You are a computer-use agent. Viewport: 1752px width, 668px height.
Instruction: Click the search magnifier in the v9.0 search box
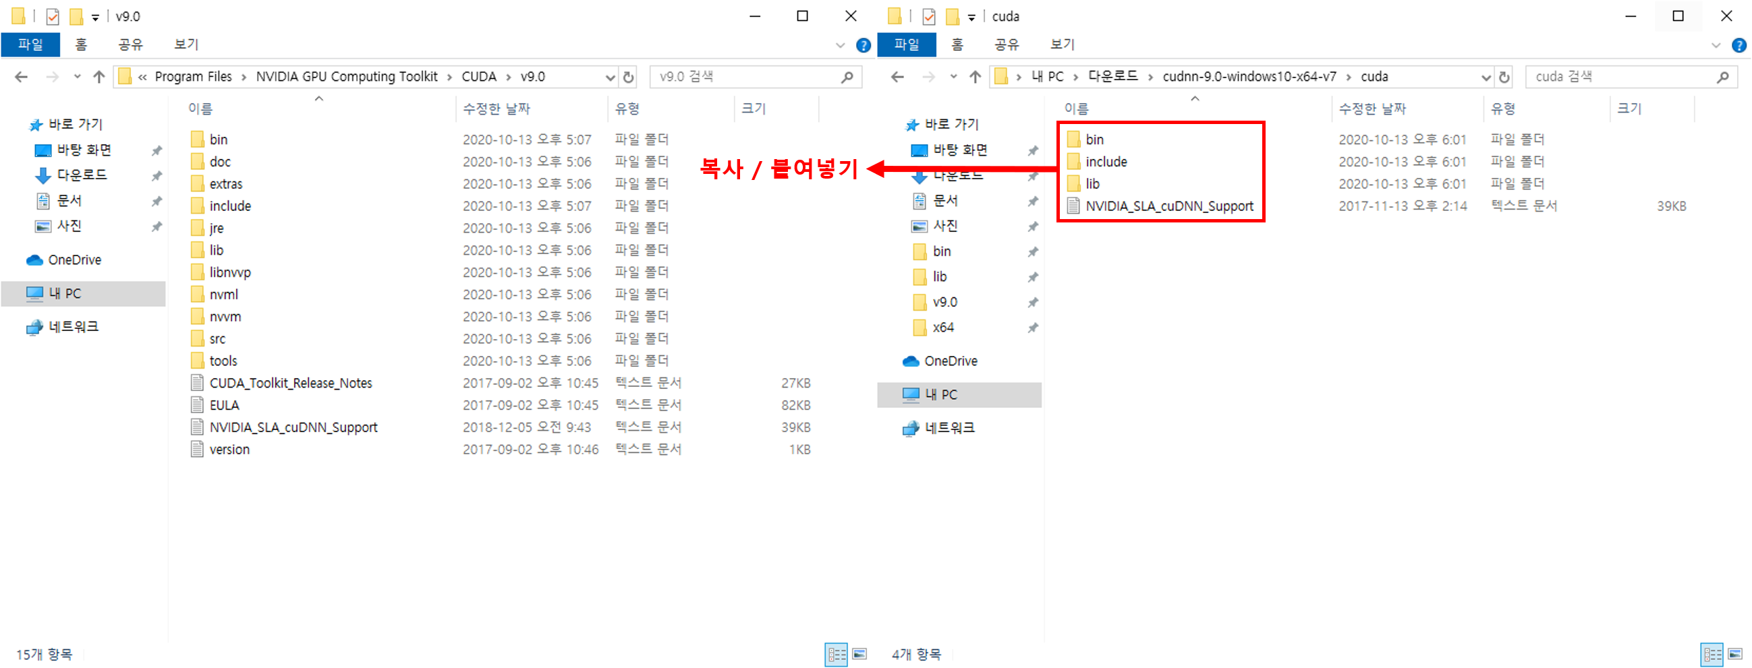[846, 76]
